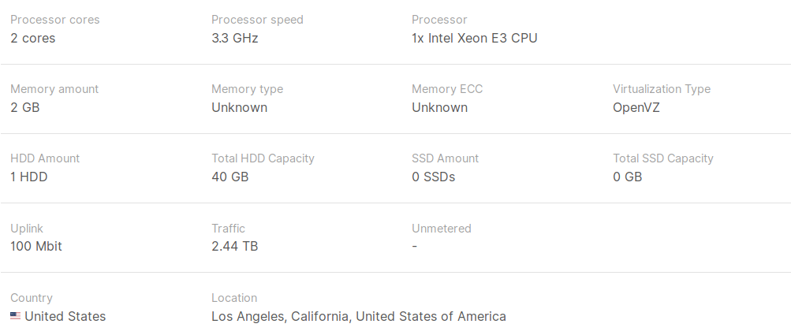Click the 3.3 GHz processor speed value

pyautogui.click(x=234, y=39)
